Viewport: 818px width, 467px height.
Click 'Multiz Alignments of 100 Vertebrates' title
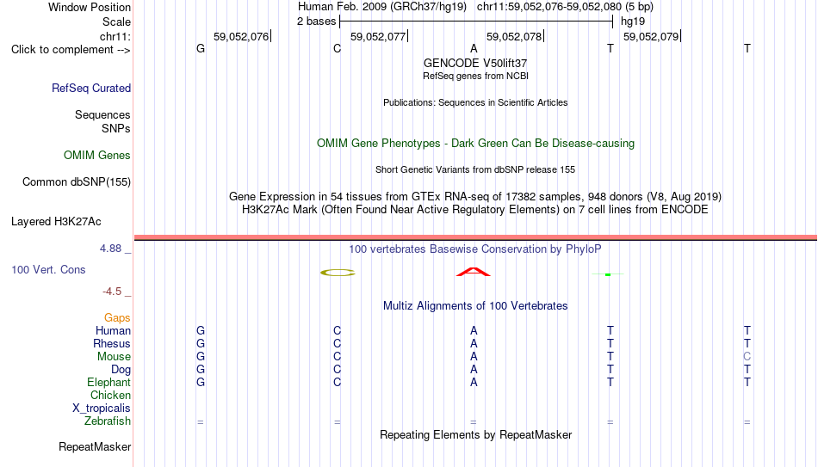(x=475, y=306)
